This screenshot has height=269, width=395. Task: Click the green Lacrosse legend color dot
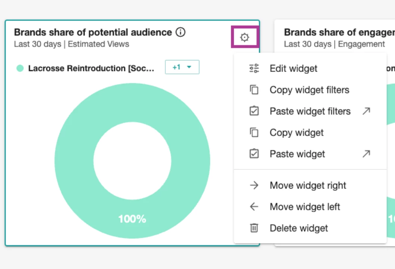[x=20, y=69]
